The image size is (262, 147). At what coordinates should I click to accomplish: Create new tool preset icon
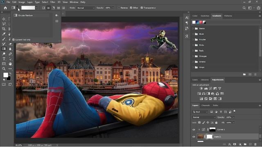tap(57, 21)
